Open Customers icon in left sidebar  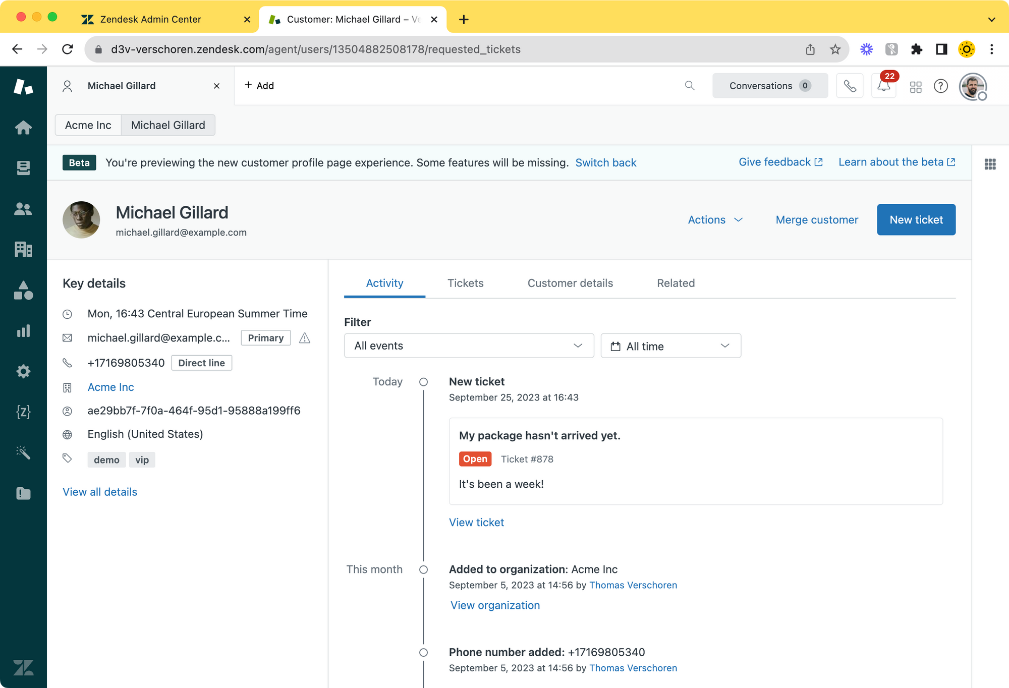point(23,209)
